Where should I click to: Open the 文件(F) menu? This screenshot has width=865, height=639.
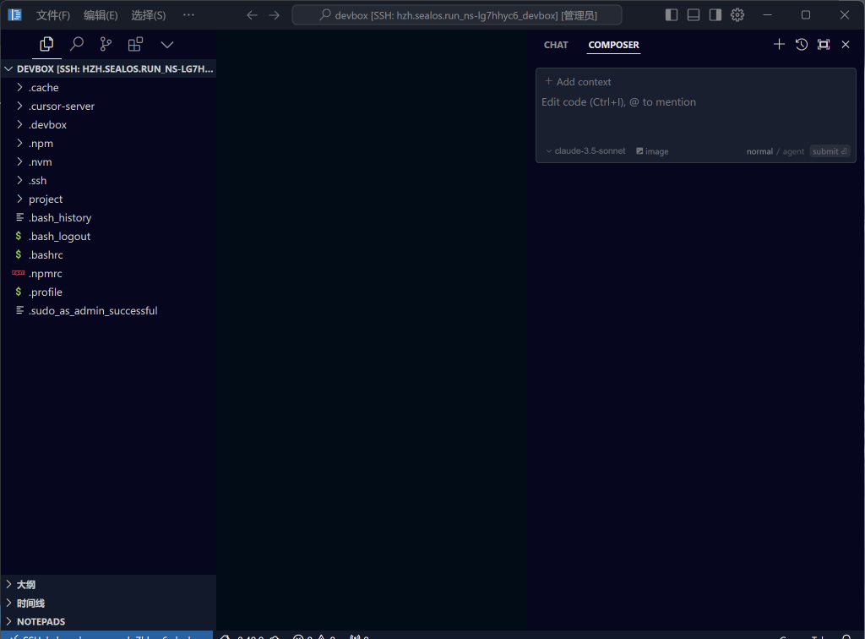52,15
